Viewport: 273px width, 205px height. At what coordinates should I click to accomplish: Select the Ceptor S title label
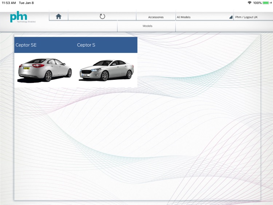click(86, 45)
